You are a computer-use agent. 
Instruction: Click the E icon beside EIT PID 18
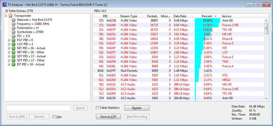(x=14, y=64)
